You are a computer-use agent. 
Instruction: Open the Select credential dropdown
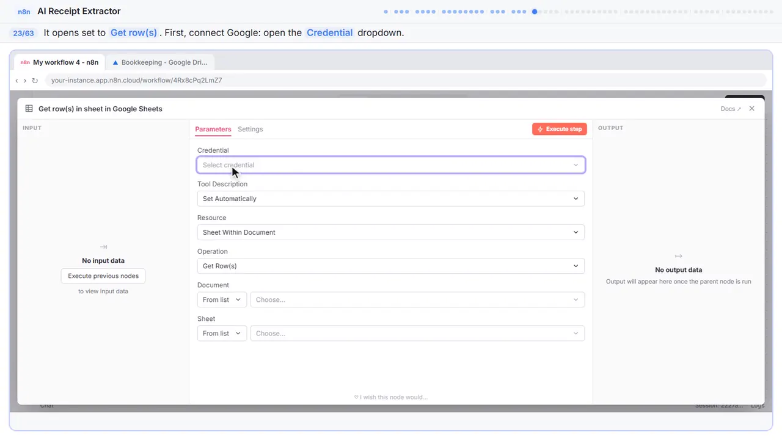click(391, 165)
